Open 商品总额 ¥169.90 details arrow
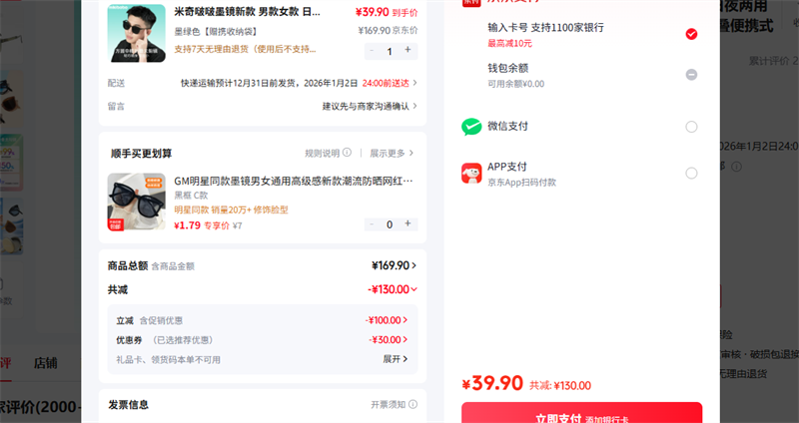The width and height of the screenshot is (799, 423). pos(413,265)
